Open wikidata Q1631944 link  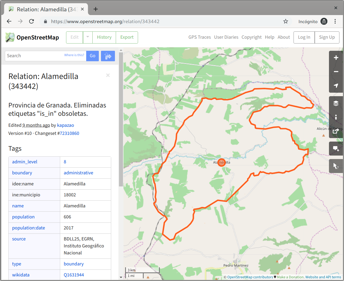(x=74, y=275)
